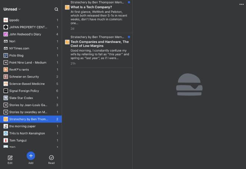The image size is (246, 169).
Task: Select Signal Foreign Policy feed name
Action: tap(24, 91)
